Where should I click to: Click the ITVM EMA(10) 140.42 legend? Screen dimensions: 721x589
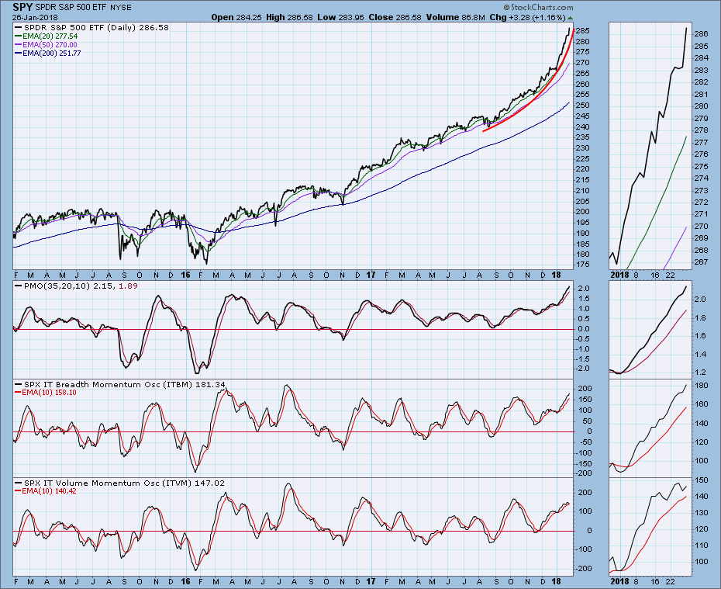coord(46,491)
